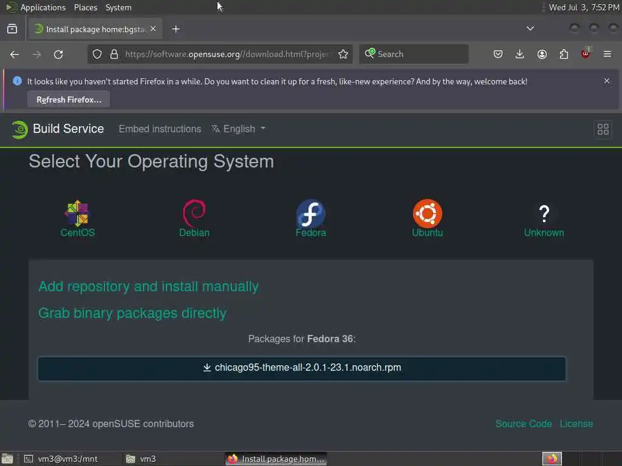The width and height of the screenshot is (622, 466).
Task: Expand the English language dropdown
Action: (x=238, y=129)
